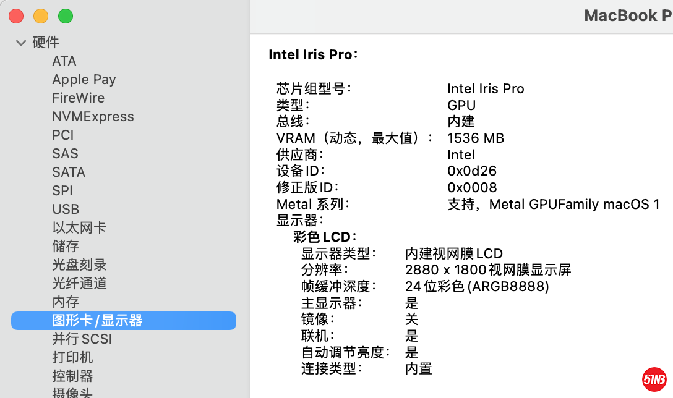
Task: Select 并行 SCSI in the sidebar
Action: (x=82, y=339)
